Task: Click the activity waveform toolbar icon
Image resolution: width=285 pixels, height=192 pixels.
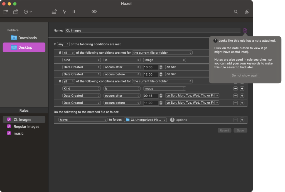Action: (64, 12)
